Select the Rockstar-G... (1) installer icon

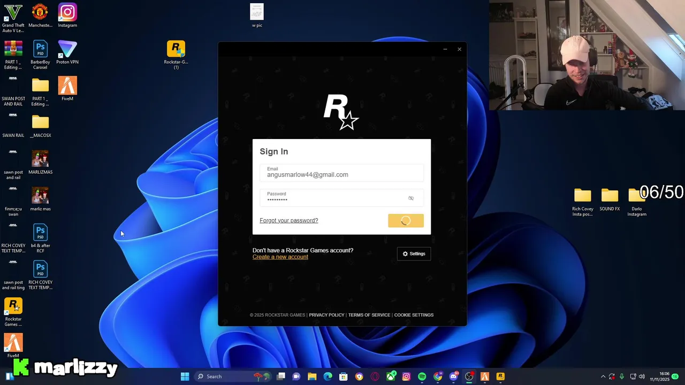click(176, 55)
